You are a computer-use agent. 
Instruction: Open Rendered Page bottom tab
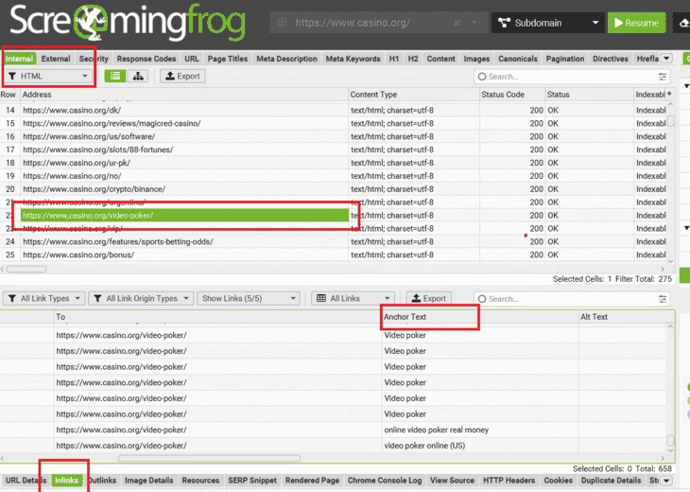(312, 480)
